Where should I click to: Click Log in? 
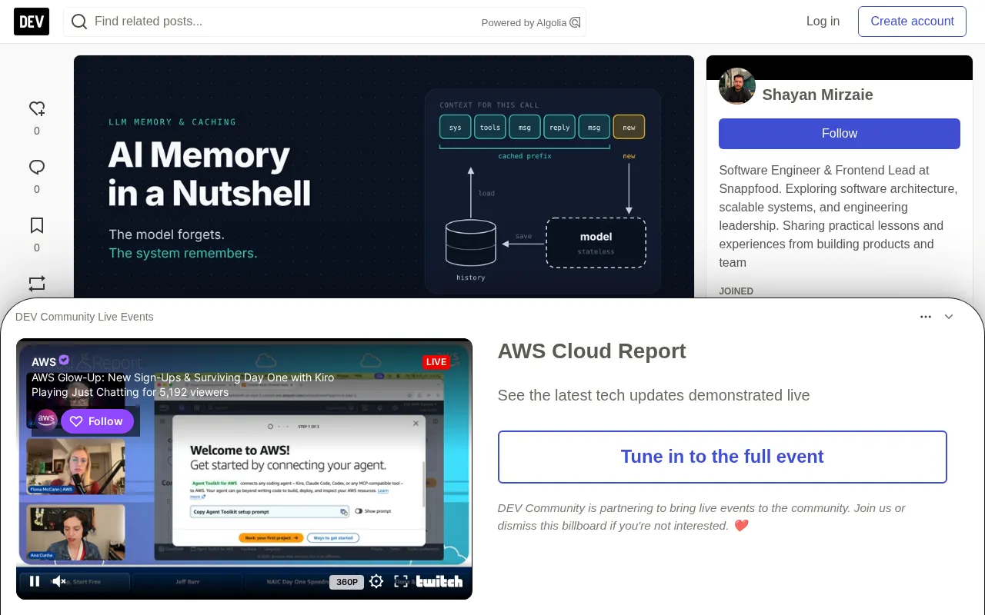tap(823, 22)
